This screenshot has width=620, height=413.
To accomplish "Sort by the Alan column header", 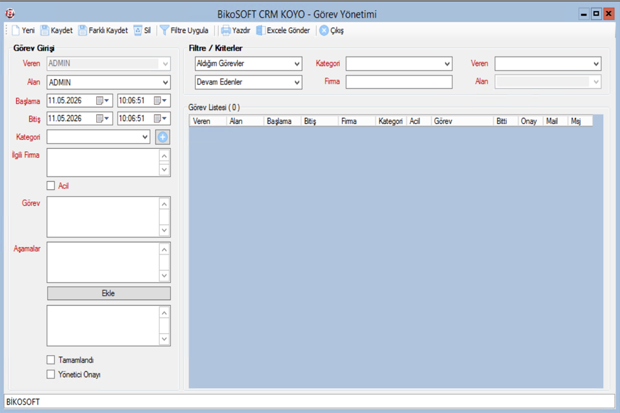I will point(245,121).
